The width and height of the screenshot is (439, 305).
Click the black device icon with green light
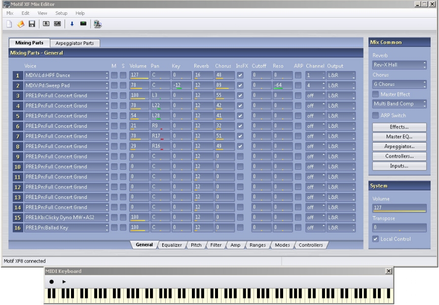coord(83,24)
